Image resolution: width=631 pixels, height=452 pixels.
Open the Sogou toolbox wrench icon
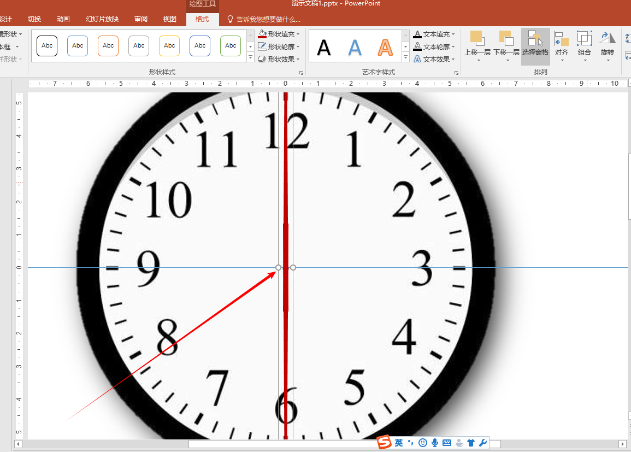[483, 443]
